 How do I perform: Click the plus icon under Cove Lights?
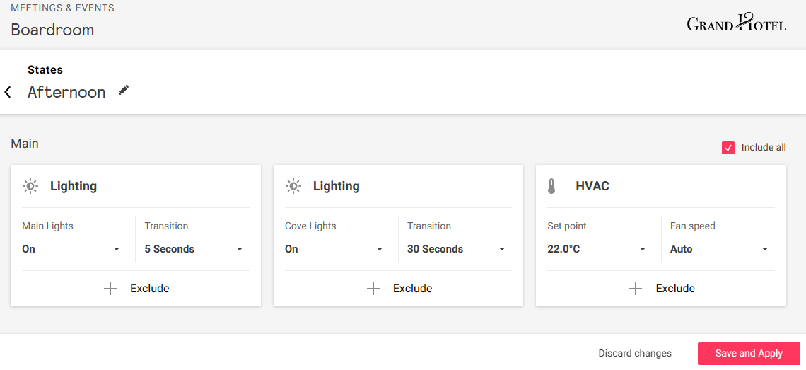373,289
